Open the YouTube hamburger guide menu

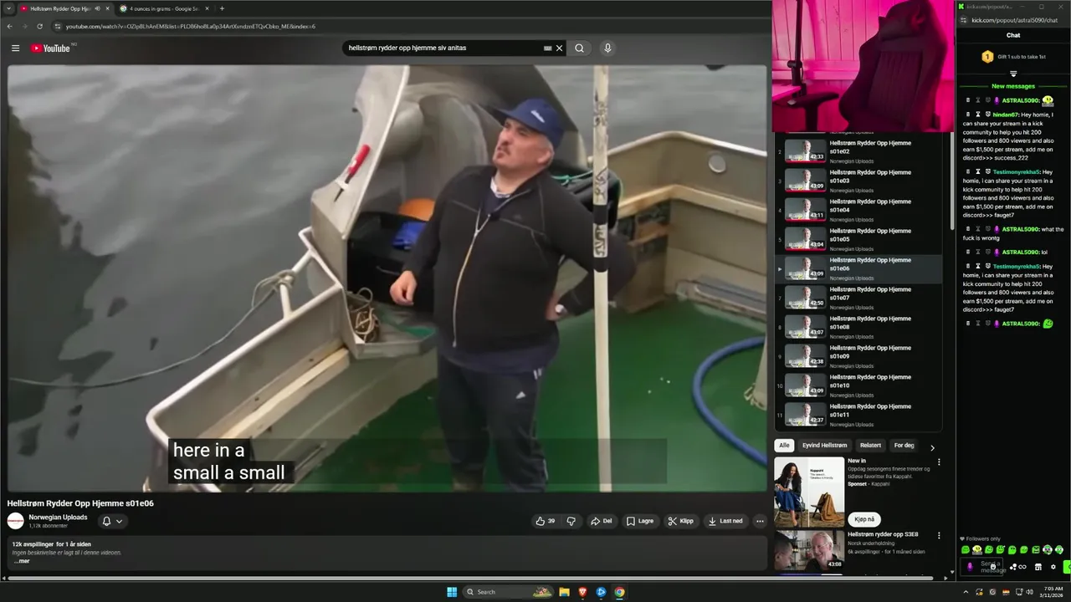[15, 48]
